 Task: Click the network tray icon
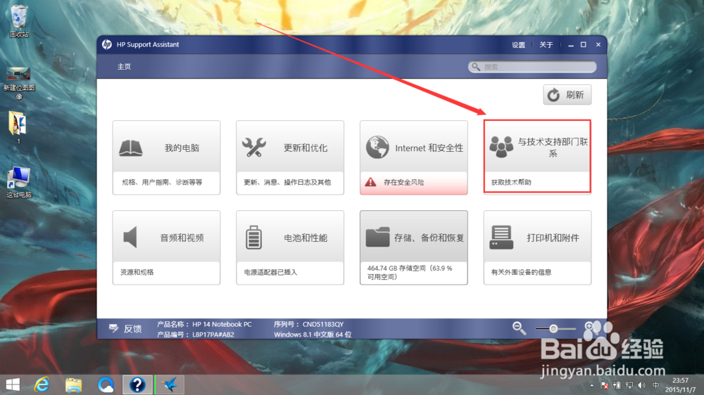click(629, 386)
